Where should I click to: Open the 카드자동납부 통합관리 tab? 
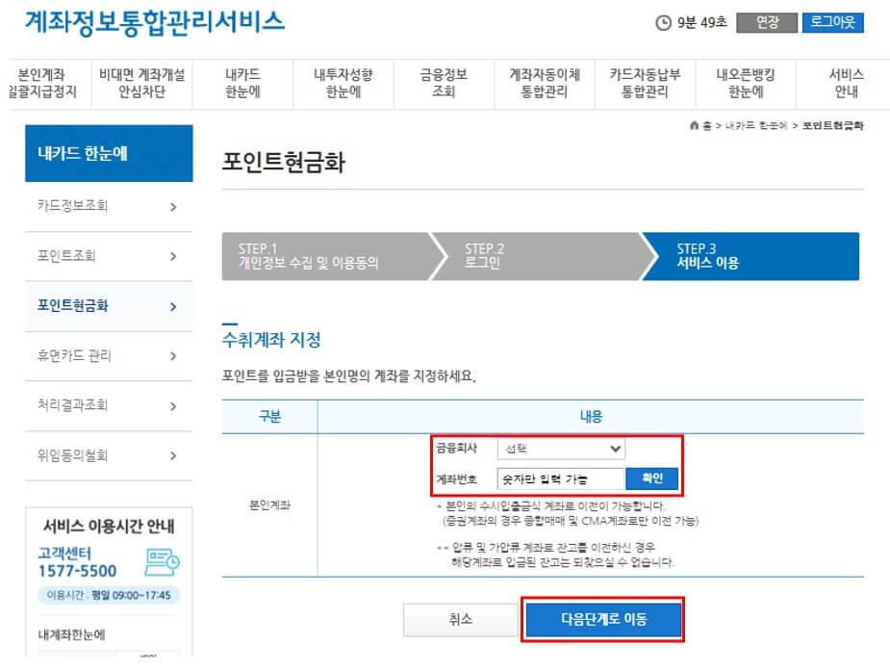[x=645, y=83]
